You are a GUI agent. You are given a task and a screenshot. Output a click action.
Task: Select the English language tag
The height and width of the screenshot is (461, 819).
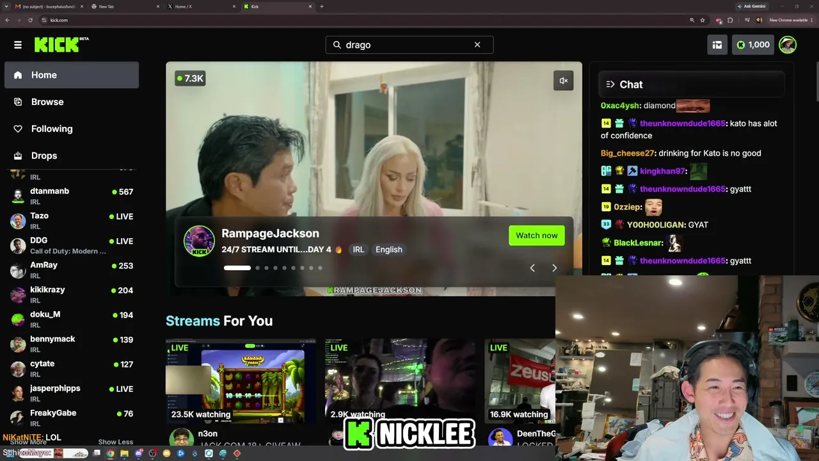[389, 250]
